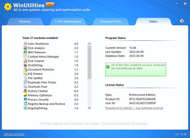Click the module list scroll down arrow

click(x=89, y=108)
